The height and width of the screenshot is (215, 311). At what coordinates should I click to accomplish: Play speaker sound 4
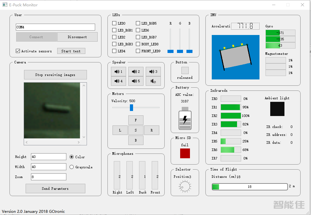pyautogui.click(x=119, y=81)
